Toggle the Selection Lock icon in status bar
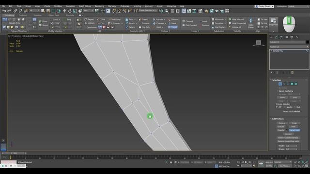This screenshot has width=310, height=174. click(171, 162)
